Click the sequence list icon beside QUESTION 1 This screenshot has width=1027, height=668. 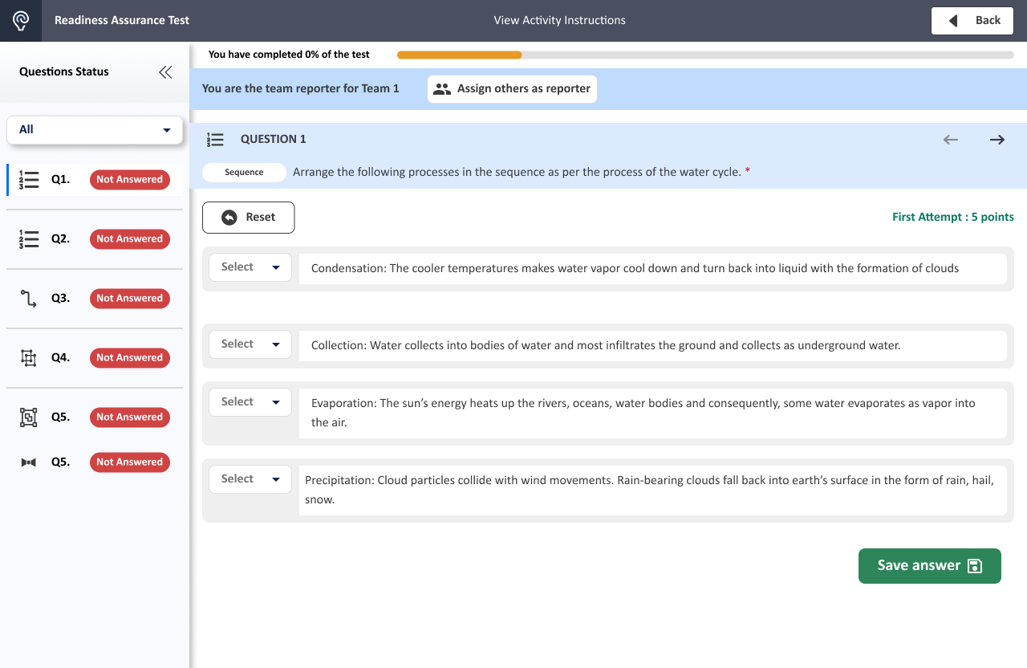pos(215,140)
